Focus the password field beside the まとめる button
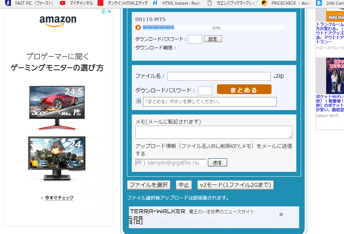 (x=205, y=90)
